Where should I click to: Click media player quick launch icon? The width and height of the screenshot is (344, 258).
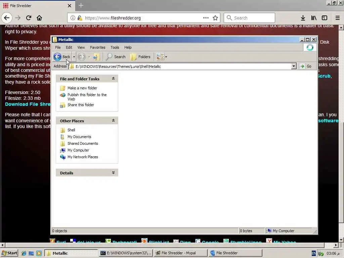click(39, 253)
